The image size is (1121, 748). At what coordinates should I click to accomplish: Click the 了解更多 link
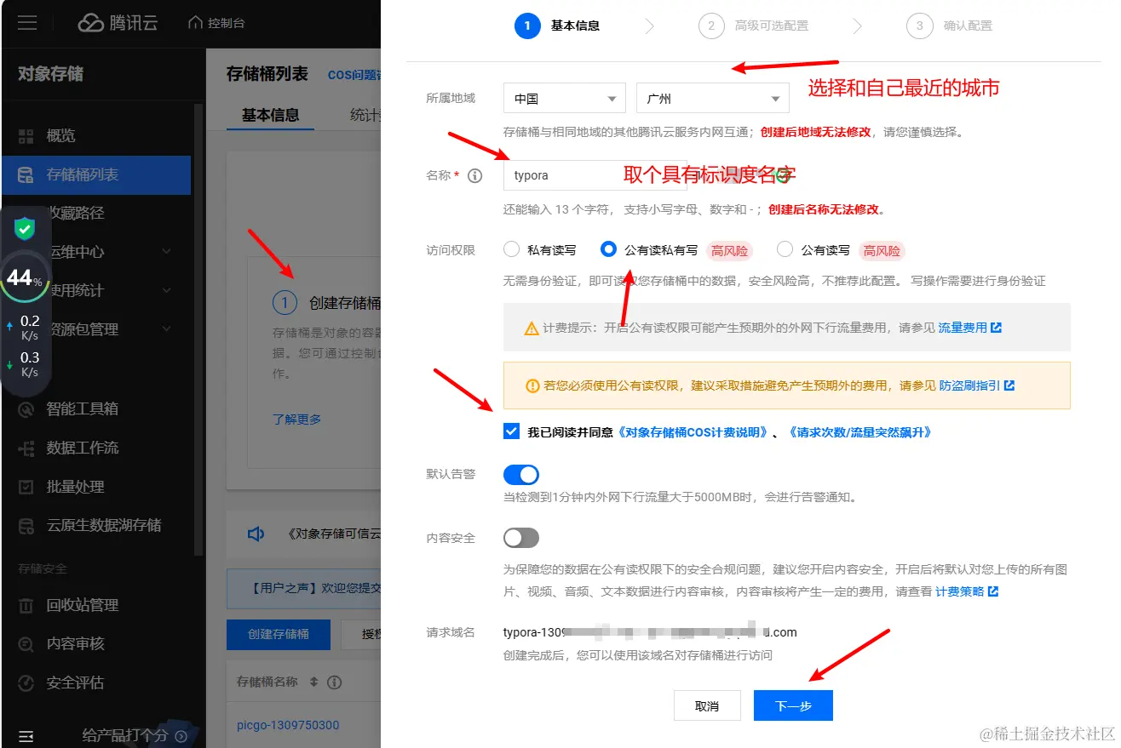click(x=296, y=420)
